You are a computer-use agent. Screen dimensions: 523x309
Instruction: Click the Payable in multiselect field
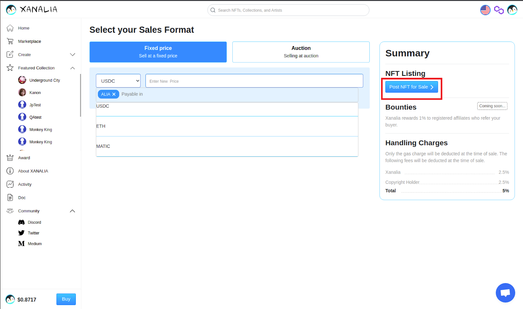[227, 94]
